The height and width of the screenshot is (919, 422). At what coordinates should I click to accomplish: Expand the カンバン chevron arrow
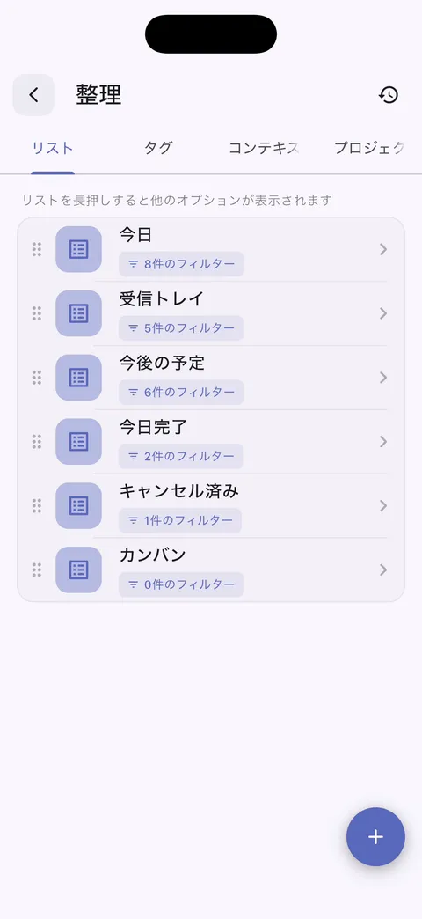[383, 570]
